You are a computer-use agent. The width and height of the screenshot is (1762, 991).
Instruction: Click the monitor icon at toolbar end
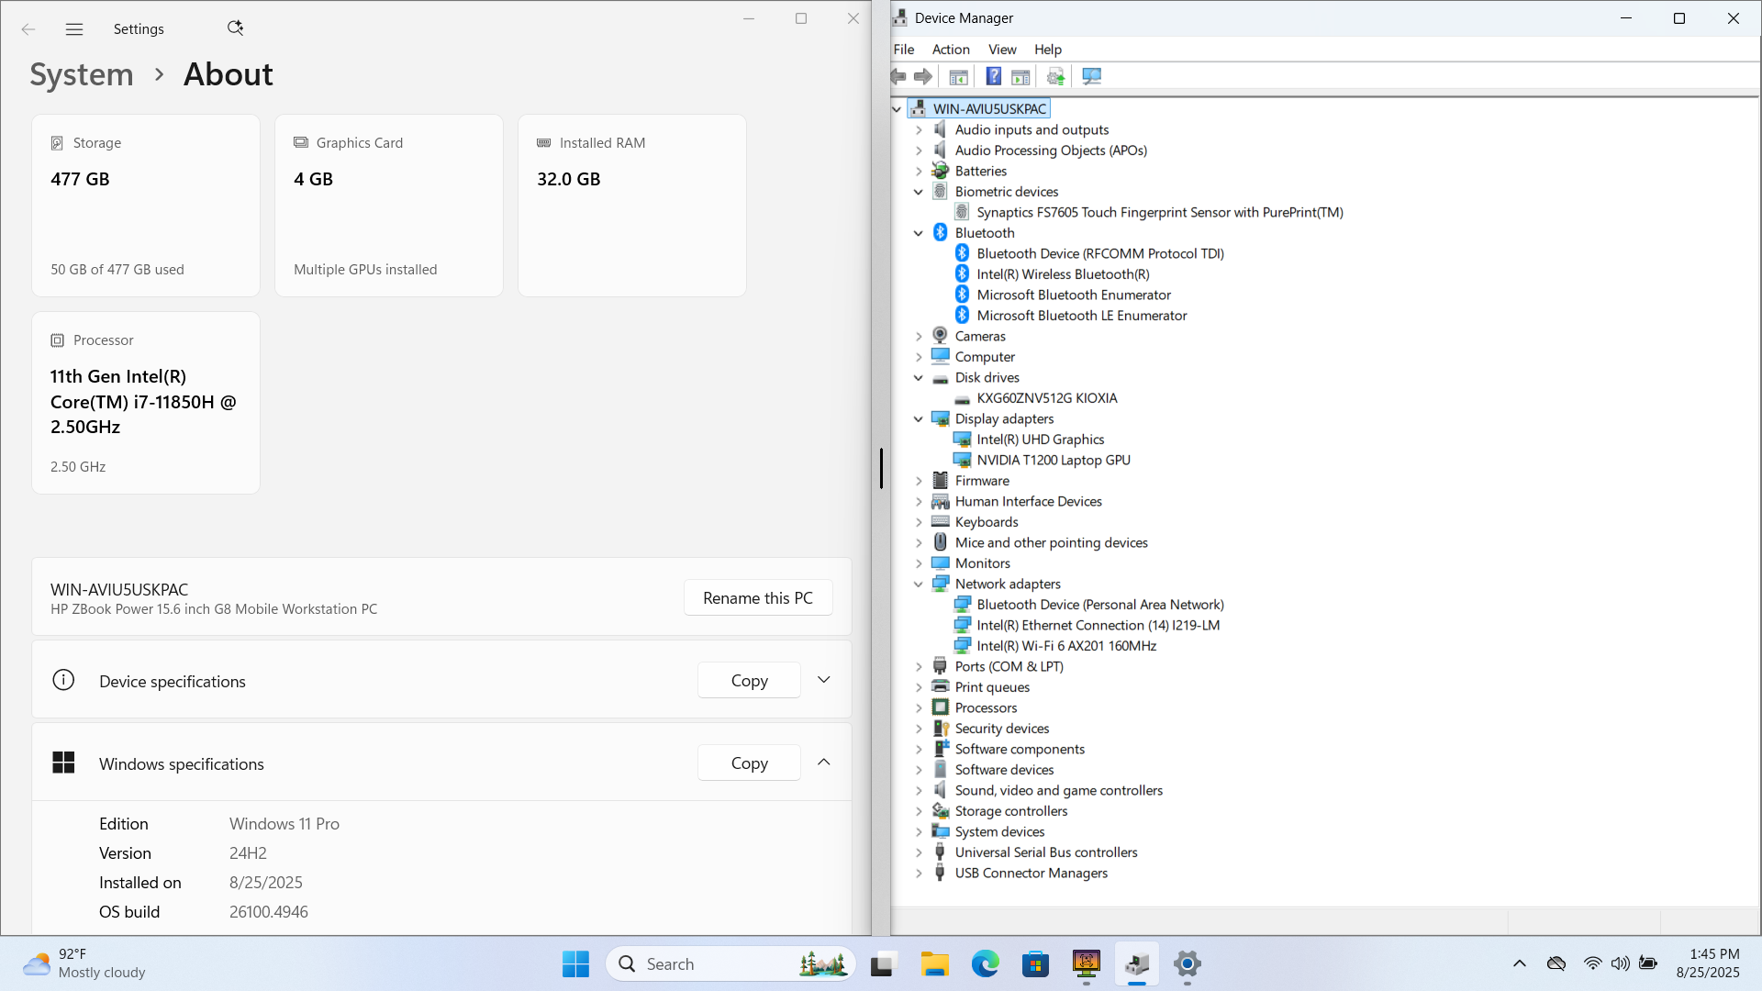click(x=1091, y=76)
